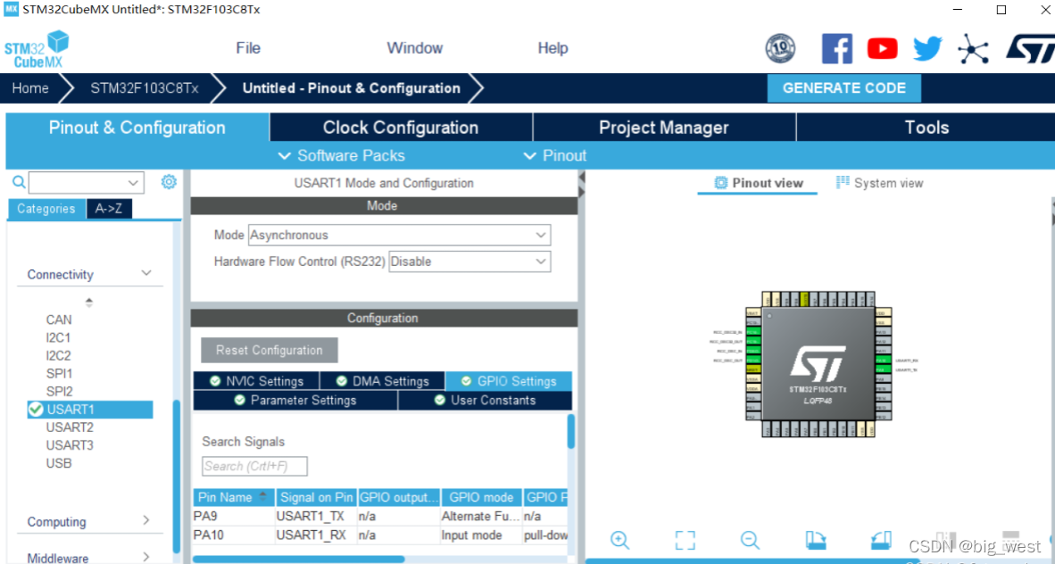The height and width of the screenshot is (564, 1055).
Task: Open the Help menu
Action: coord(552,48)
